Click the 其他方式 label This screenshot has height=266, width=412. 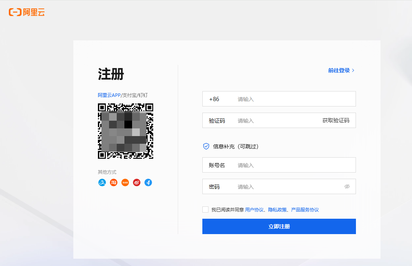pyautogui.click(x=107, y=172)
